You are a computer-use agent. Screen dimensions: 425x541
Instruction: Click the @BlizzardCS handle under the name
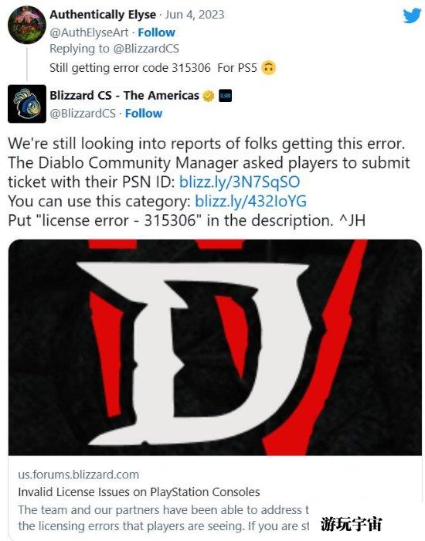[83, 113]
